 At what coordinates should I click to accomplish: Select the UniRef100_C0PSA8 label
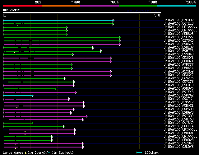click(178, 109)
